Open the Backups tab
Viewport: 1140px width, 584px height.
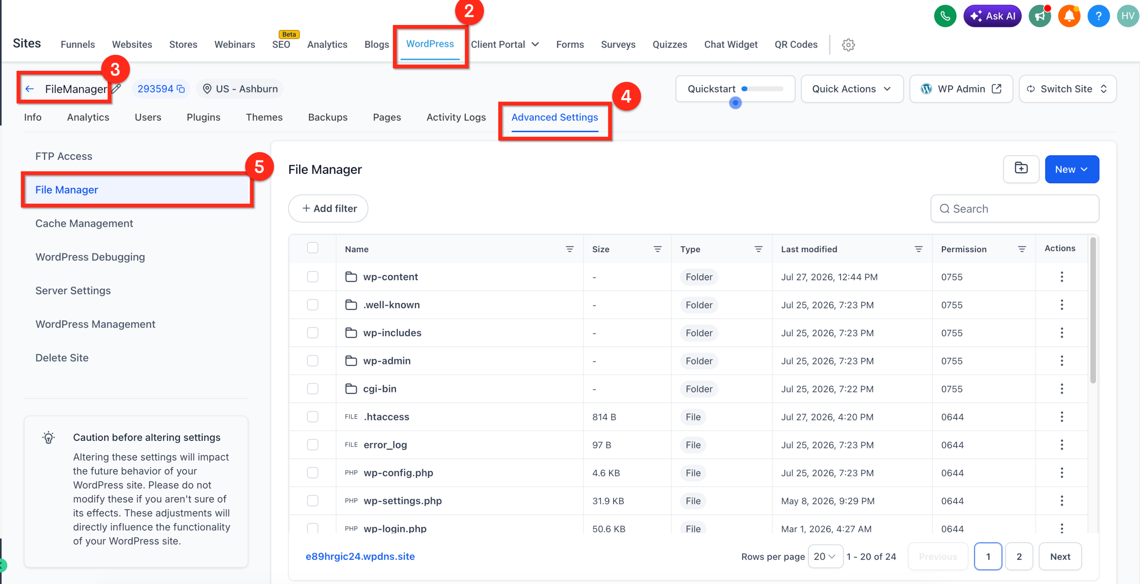328,117
